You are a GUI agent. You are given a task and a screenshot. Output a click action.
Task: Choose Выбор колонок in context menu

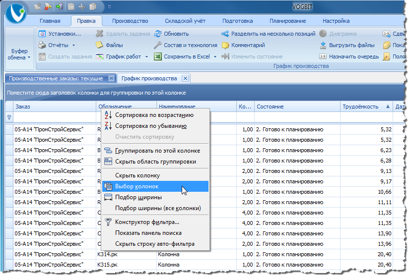pos(155,186)
